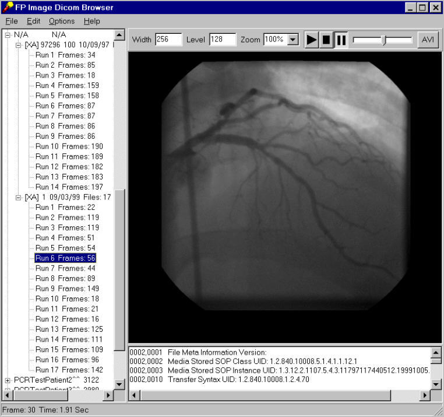Click highlighted Run 6 Frames: 56
The width and height of the screenshot is (444, 417).
click(x=65, y=258)
